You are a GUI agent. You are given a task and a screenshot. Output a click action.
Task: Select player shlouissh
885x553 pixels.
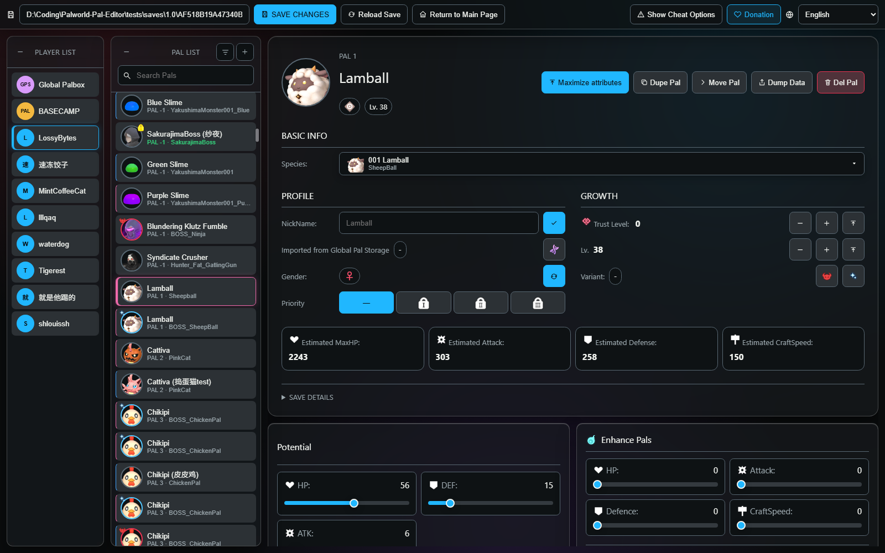point(55,324)
